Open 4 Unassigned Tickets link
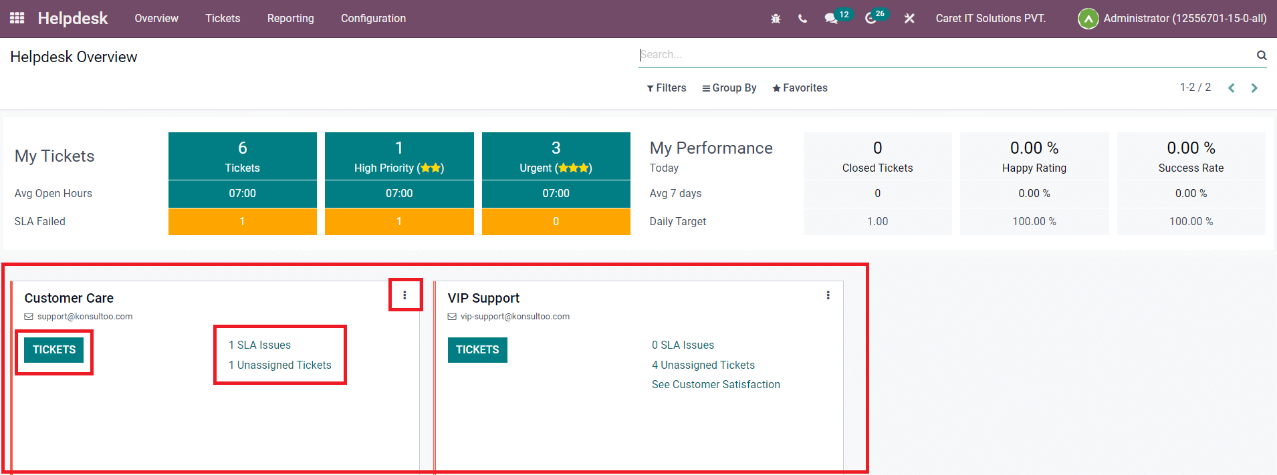This screenshot has height=475, width=1277. click(x=703, y=365)
